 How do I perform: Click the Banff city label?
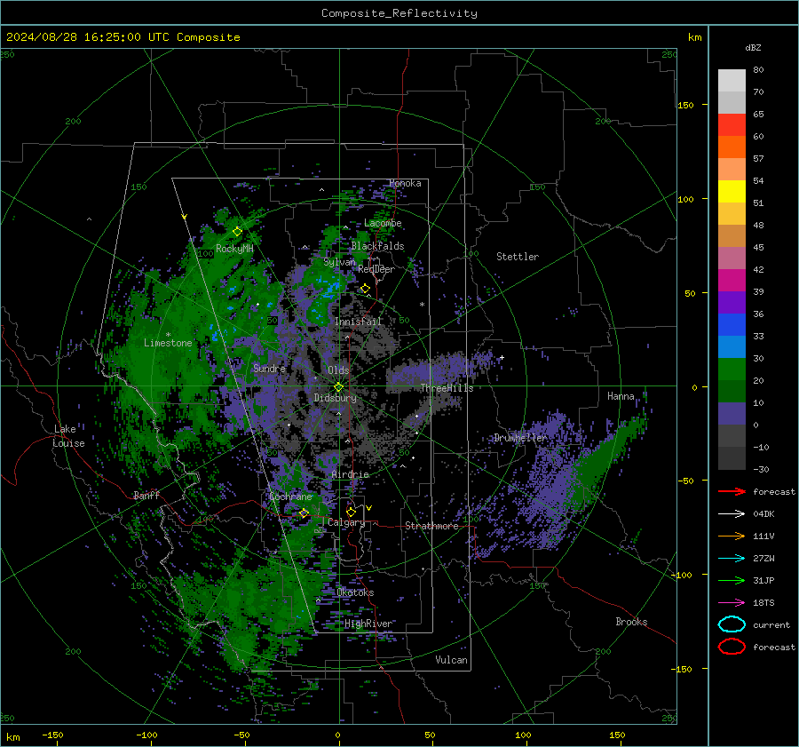pyautogui.click(x=146, y=495)
